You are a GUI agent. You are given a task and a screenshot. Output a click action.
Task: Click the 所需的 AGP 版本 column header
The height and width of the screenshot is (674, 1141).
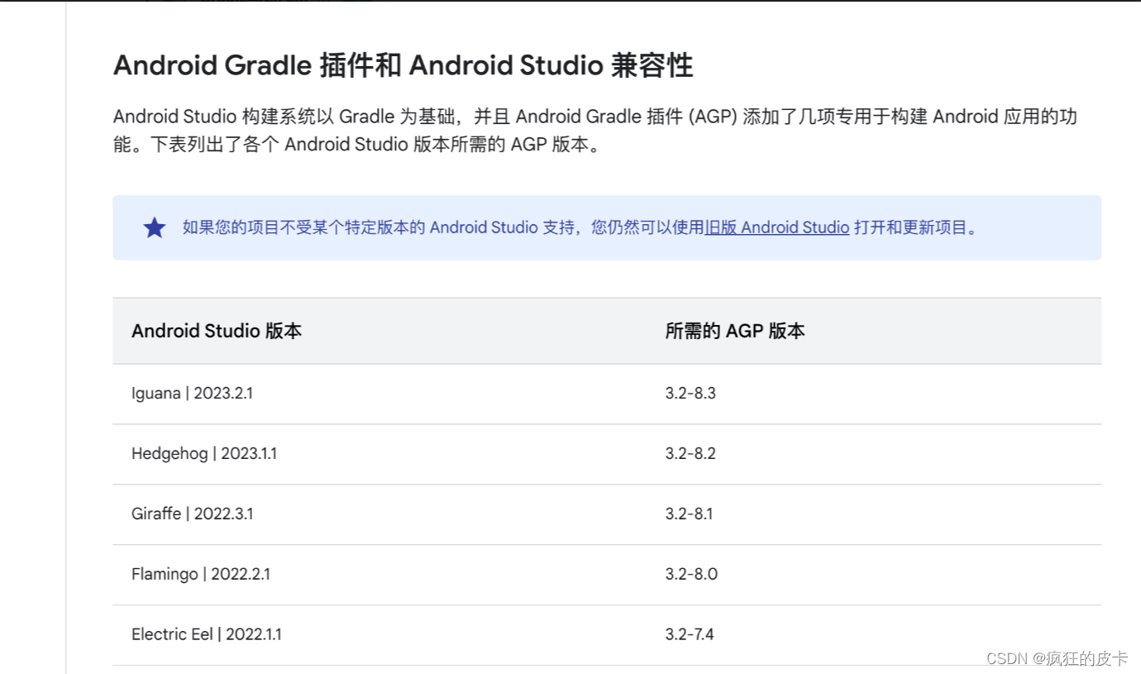735,331
